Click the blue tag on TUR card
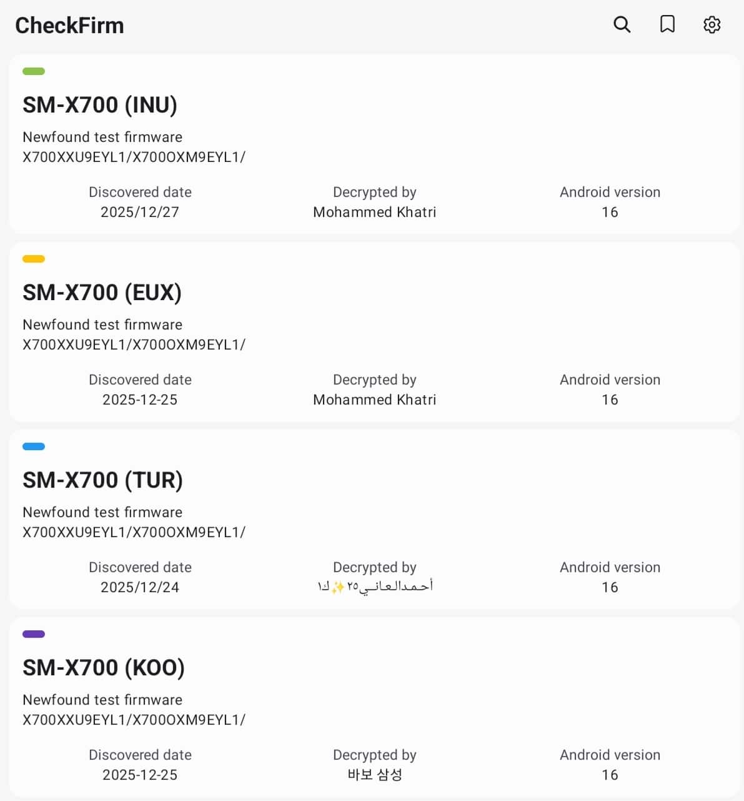This screenshot has height=801, width=744. pyautogui.click(x=34, y=446)
